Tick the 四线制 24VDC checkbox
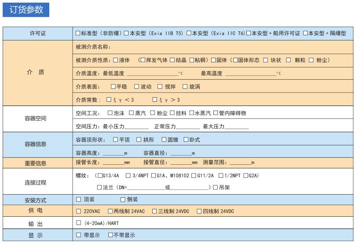The height and width of the screenshot is (248, 359). coord(199,211)
